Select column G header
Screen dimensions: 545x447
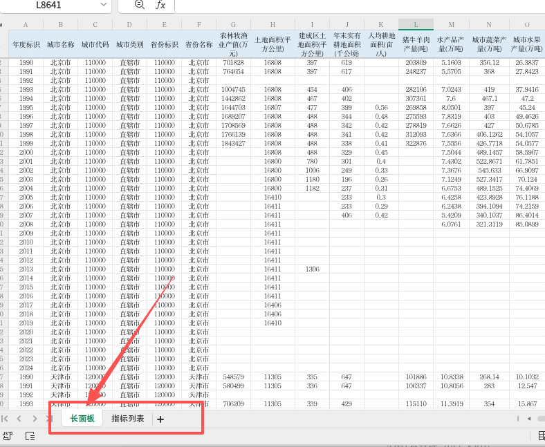pyautogui.click(x=233, y=25)
